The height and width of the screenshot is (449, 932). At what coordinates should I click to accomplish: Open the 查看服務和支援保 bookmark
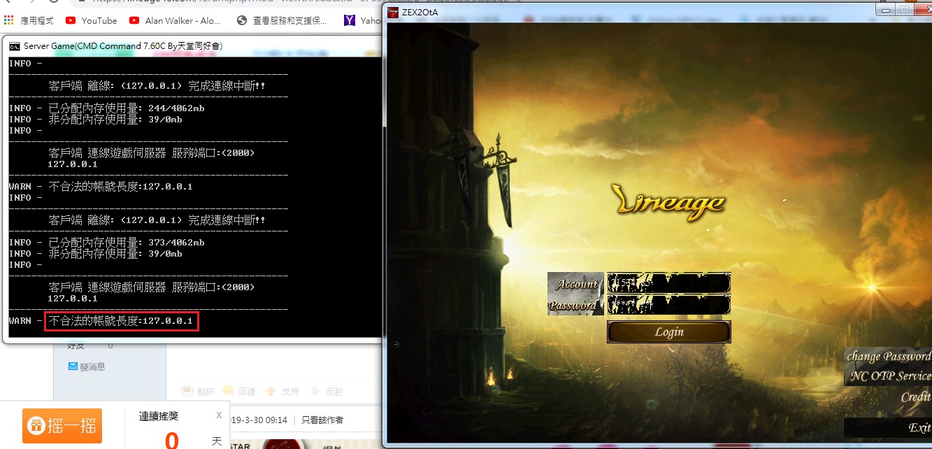[x=282, y=21]
